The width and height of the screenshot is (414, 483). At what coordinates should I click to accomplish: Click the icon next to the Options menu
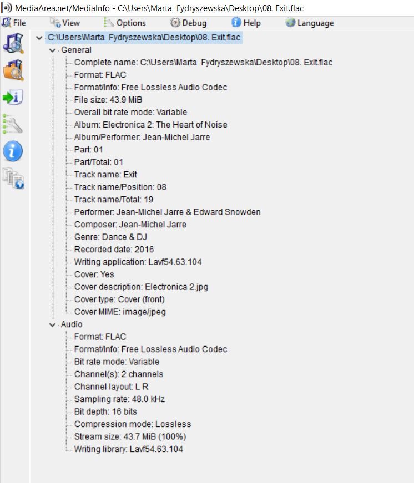tap(109, 23)
